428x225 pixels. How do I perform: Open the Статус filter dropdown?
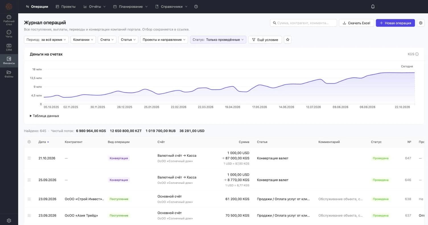tap(218, 40)
